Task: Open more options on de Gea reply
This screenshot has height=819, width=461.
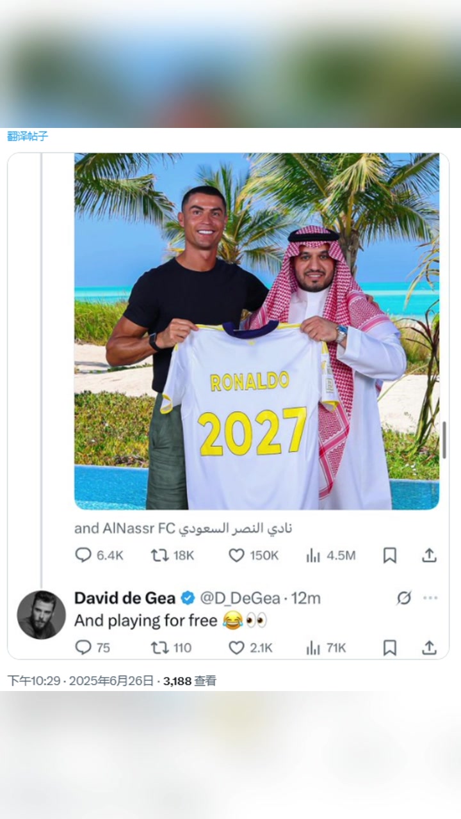Action: click(430, 598)
